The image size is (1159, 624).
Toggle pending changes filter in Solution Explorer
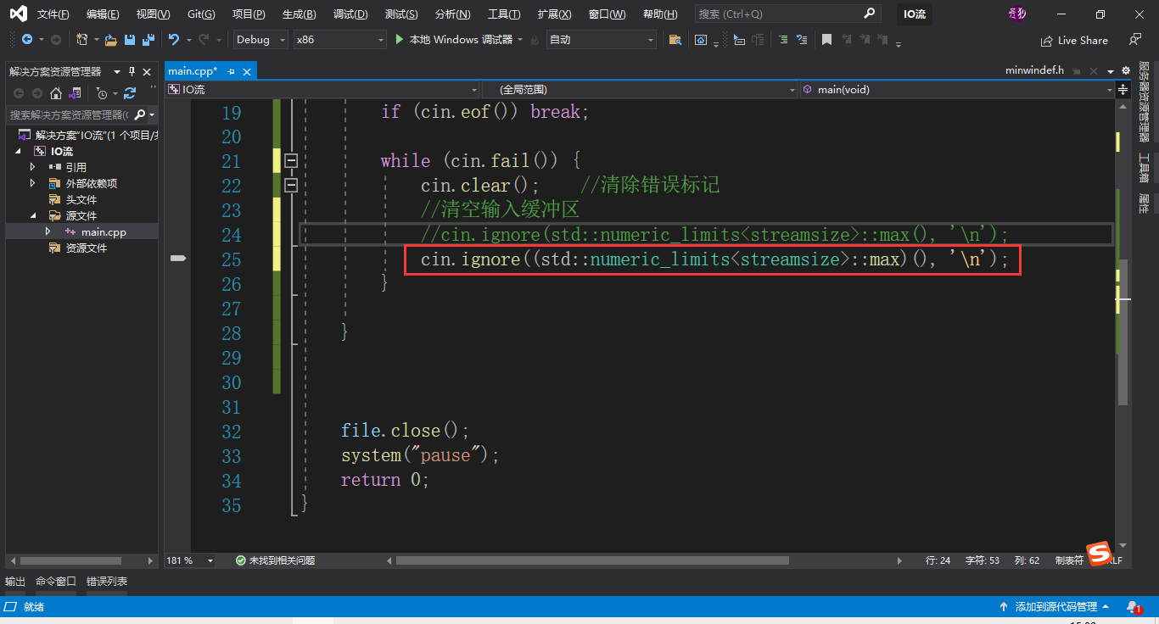pos(103,93)
